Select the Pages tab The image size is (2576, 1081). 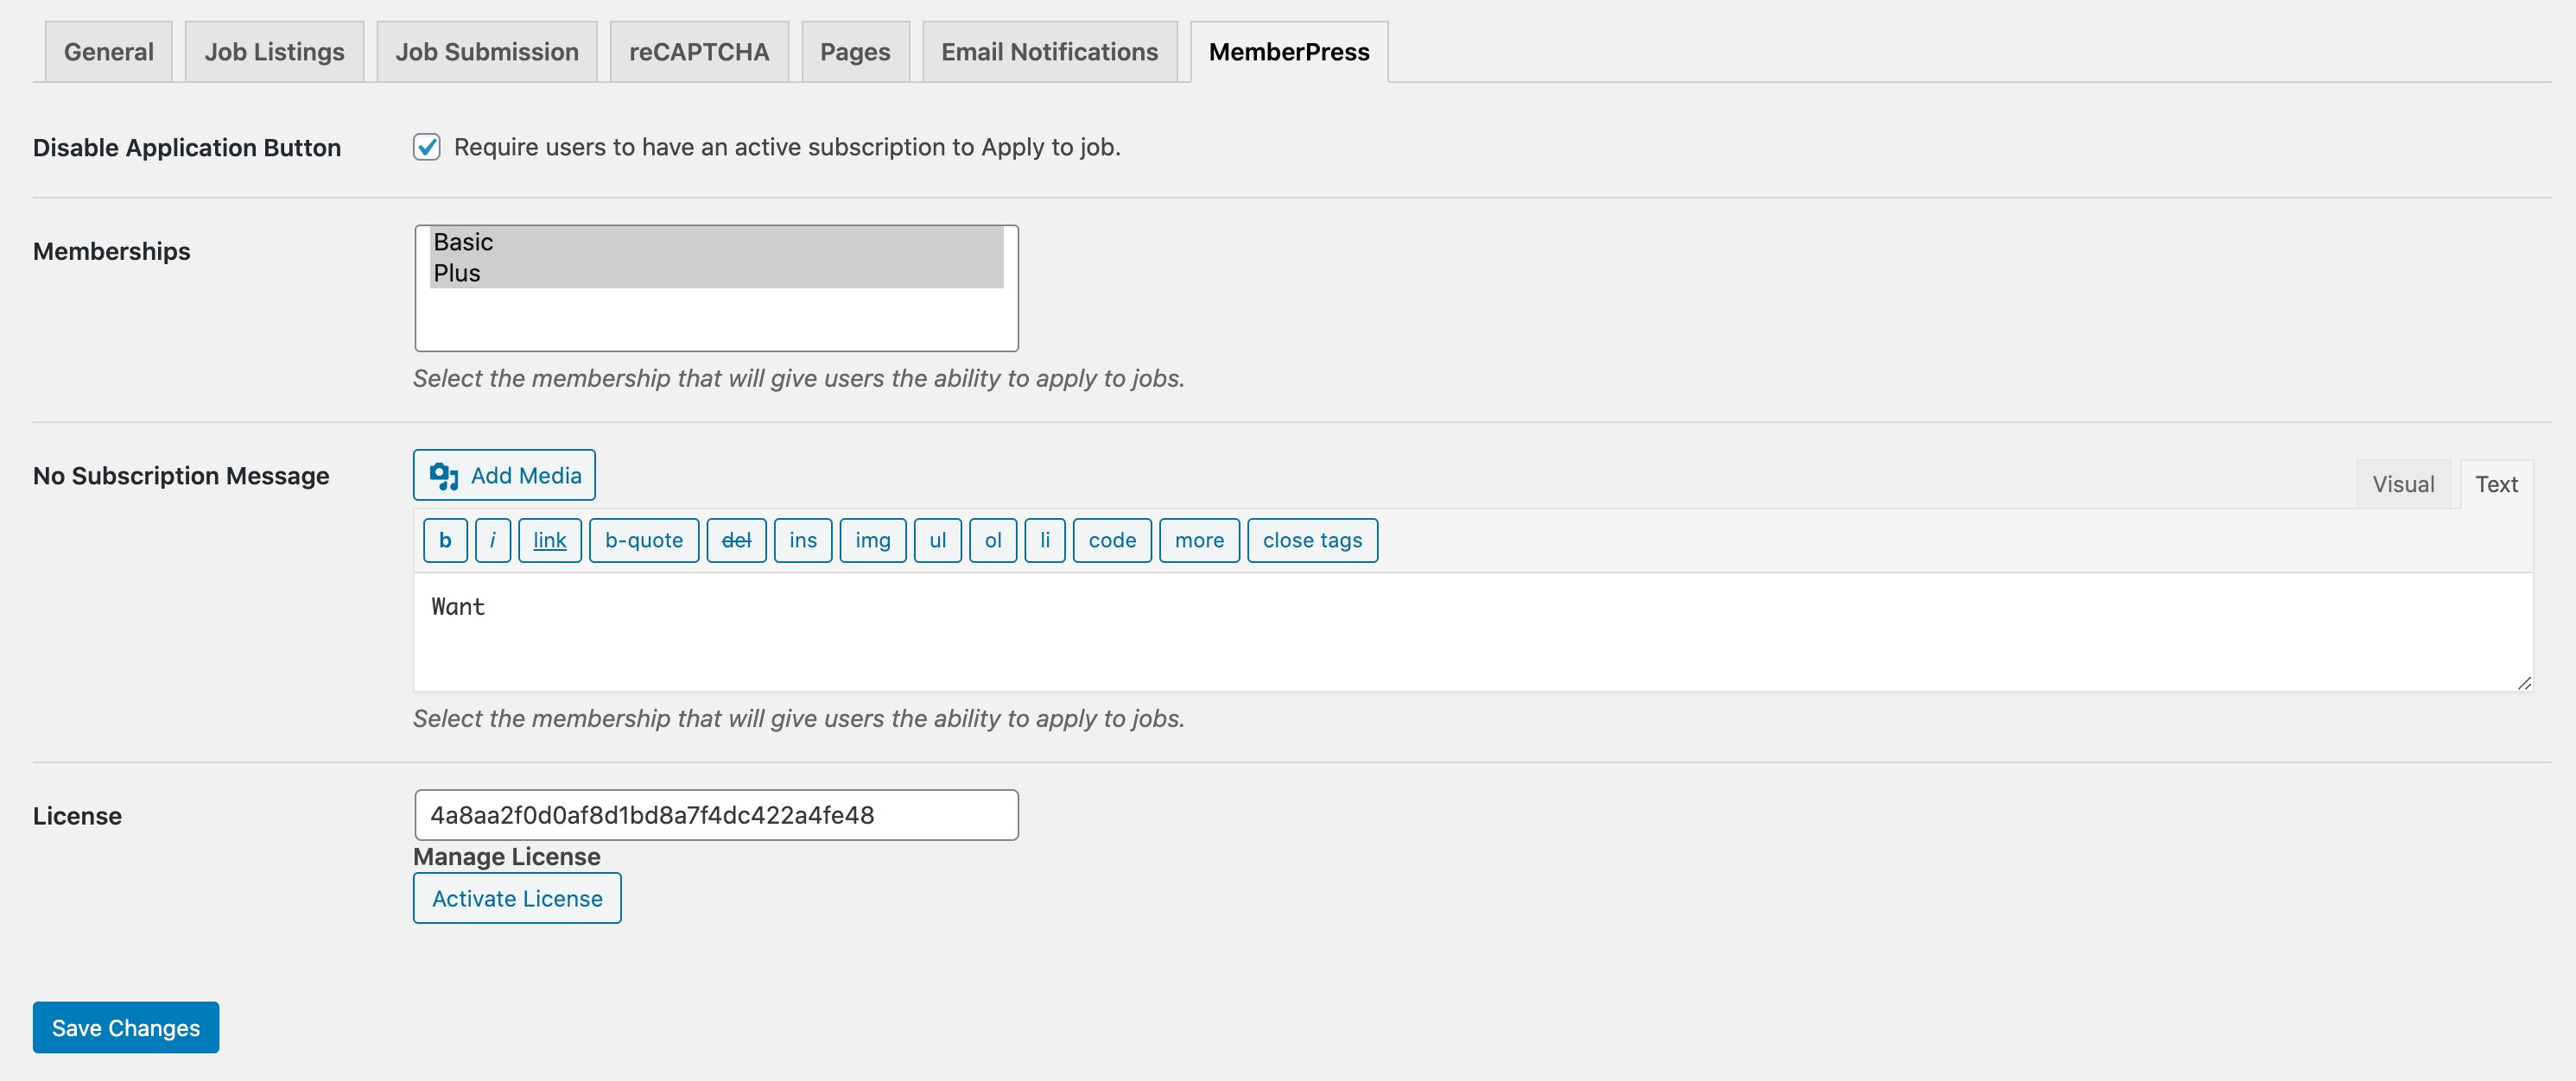855,52
